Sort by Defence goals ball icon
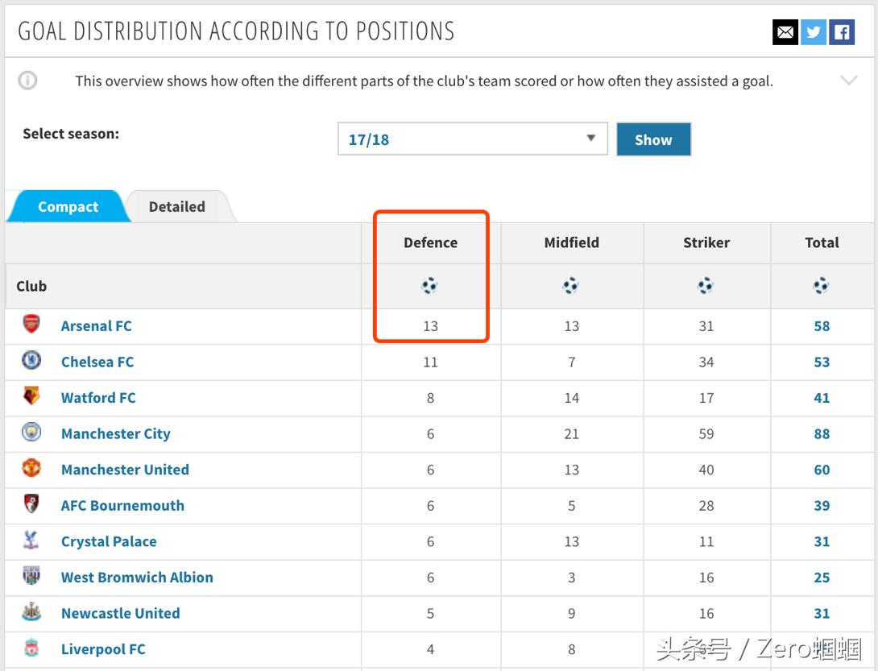The height and width of the screenshot is (671, 878). point(430,285)
